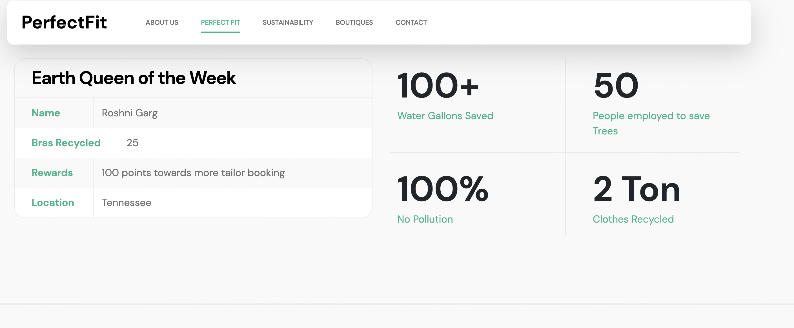Select the Name label cell
Viewport: 794px width, 328px height.
[x=46, y=113]
